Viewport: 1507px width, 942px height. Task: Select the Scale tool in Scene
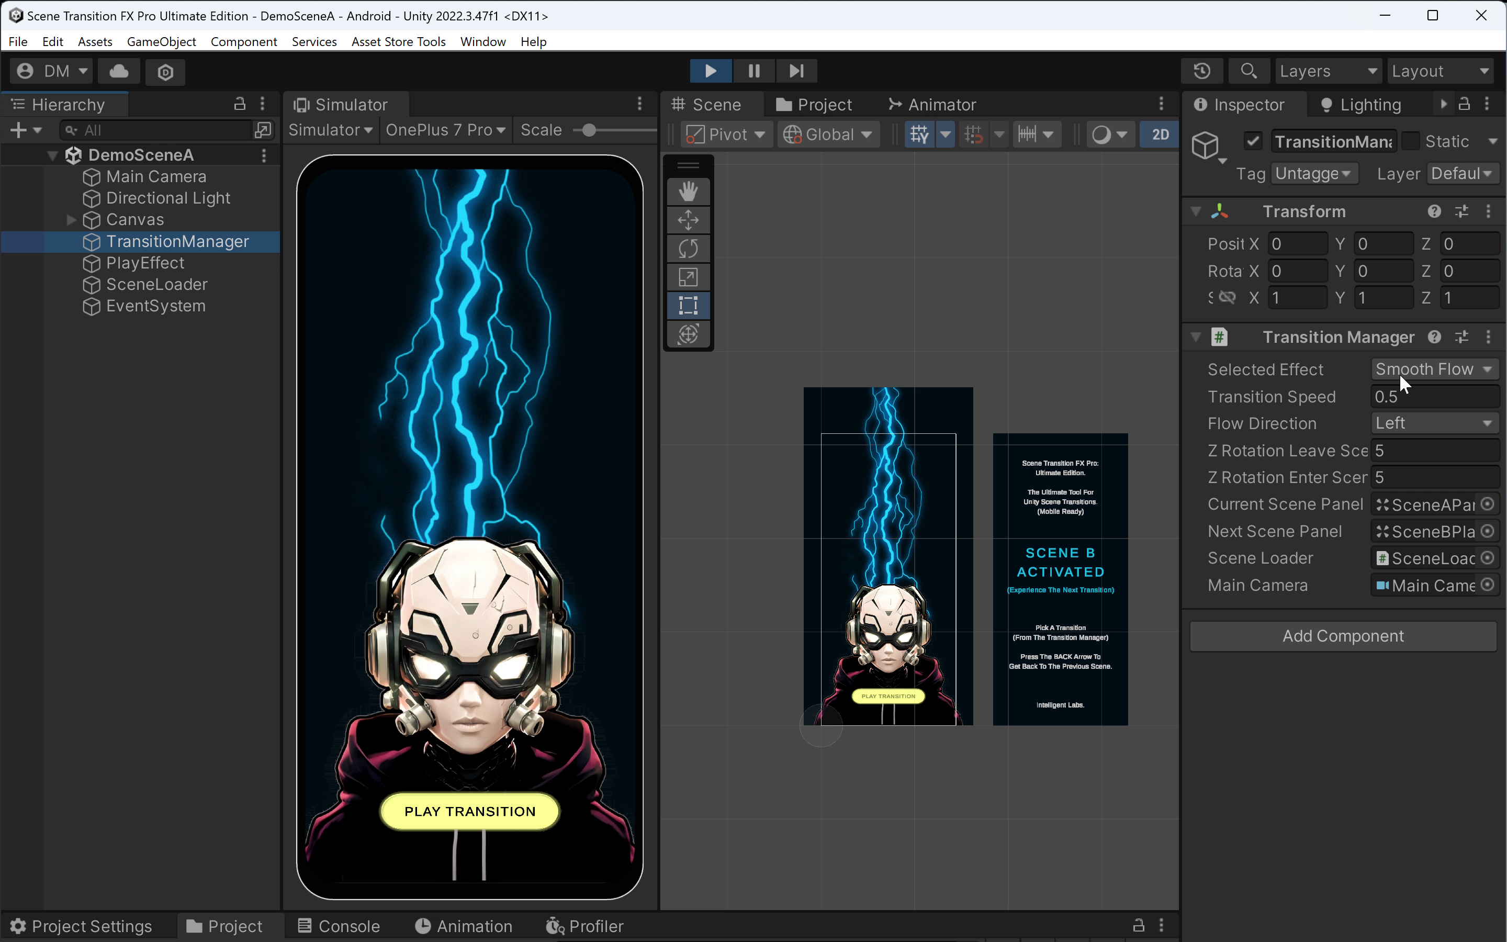coord(688,277)
